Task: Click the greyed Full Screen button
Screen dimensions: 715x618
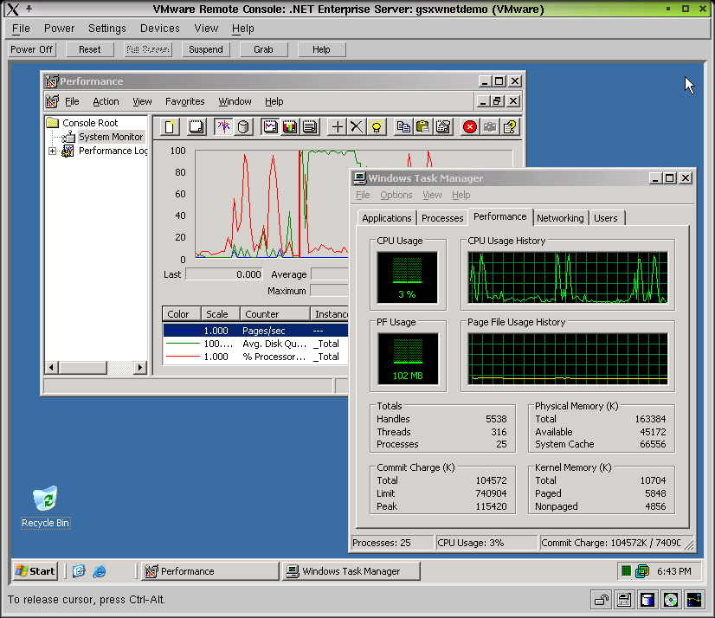Action: pos(148,49)
